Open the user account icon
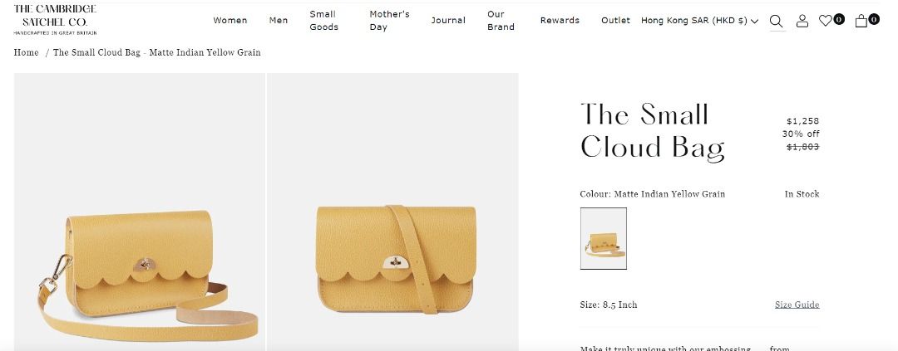The image size is (898, 351). (802, 21)
